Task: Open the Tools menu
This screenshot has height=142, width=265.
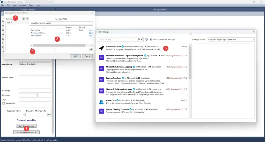Action: [31, 5]
